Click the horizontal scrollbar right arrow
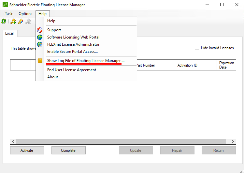This screenshot has width=244, height=173. pos(233,142)
